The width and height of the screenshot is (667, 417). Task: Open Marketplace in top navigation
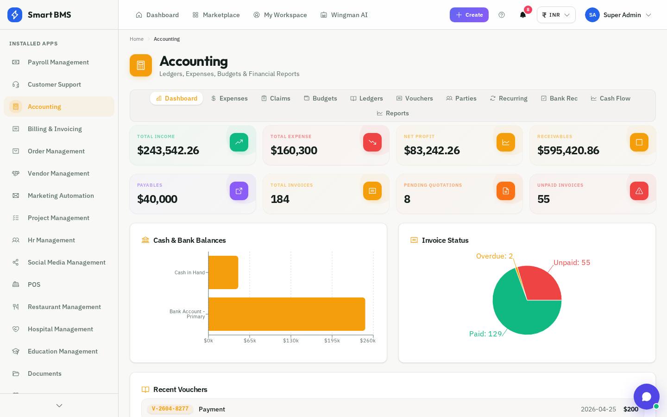216,15
